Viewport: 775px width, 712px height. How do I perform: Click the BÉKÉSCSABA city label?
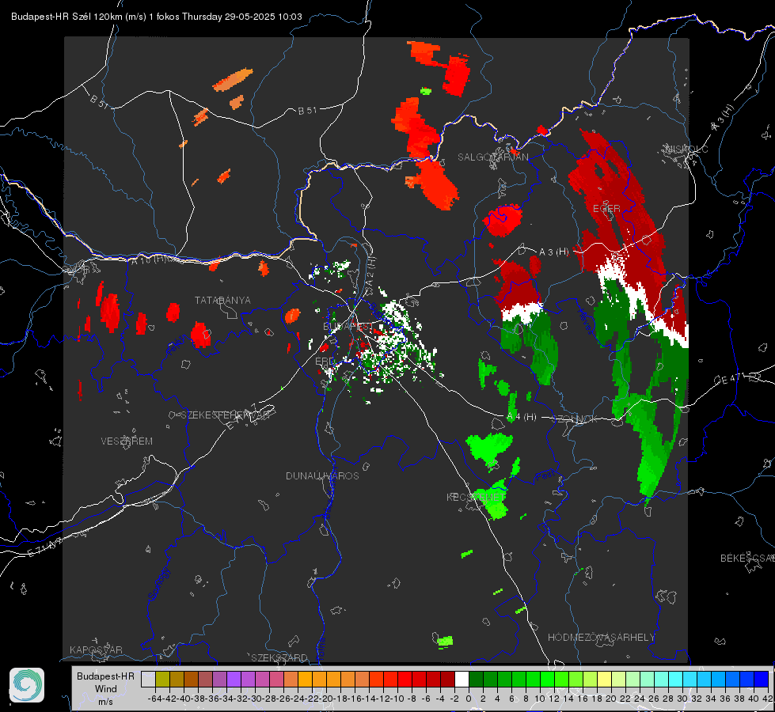click(x=747, y=559)
